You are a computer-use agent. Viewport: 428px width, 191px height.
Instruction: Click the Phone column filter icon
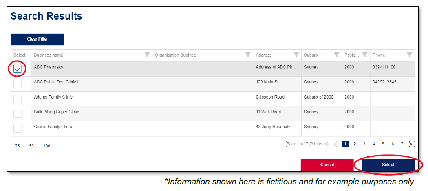click(x=409, y=55)
